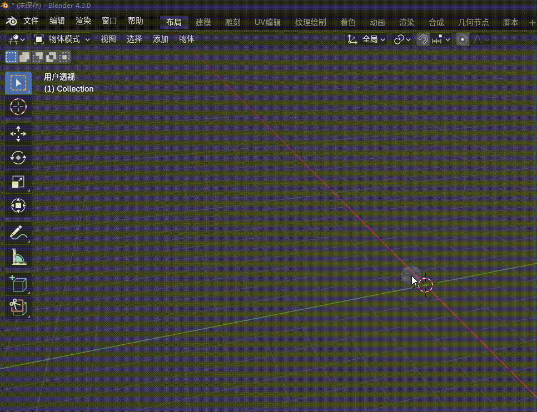Switch to the 雕刻 workspace tab
This screenshot has width=537, height=412.
pos(232,22)
